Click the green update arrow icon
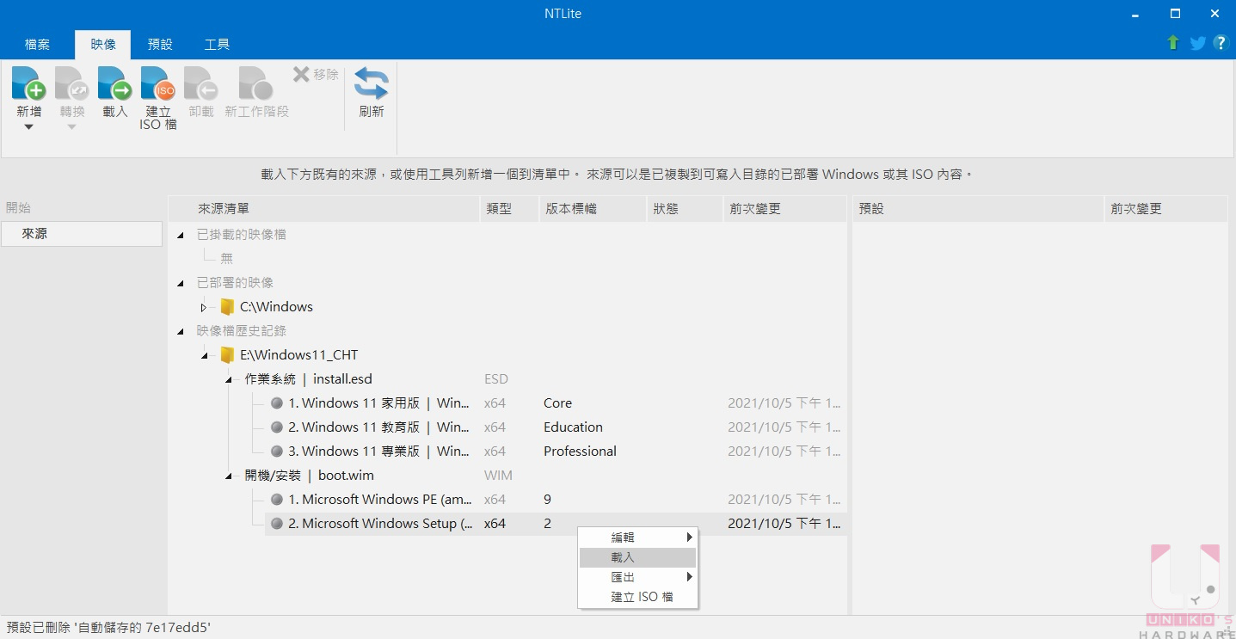The width and height of the screenshot is (1236, 639). tap(1173, 43)
